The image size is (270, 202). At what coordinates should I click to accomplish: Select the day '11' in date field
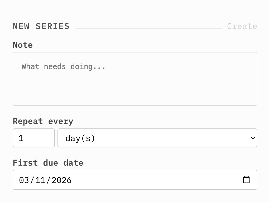(40, 180)
